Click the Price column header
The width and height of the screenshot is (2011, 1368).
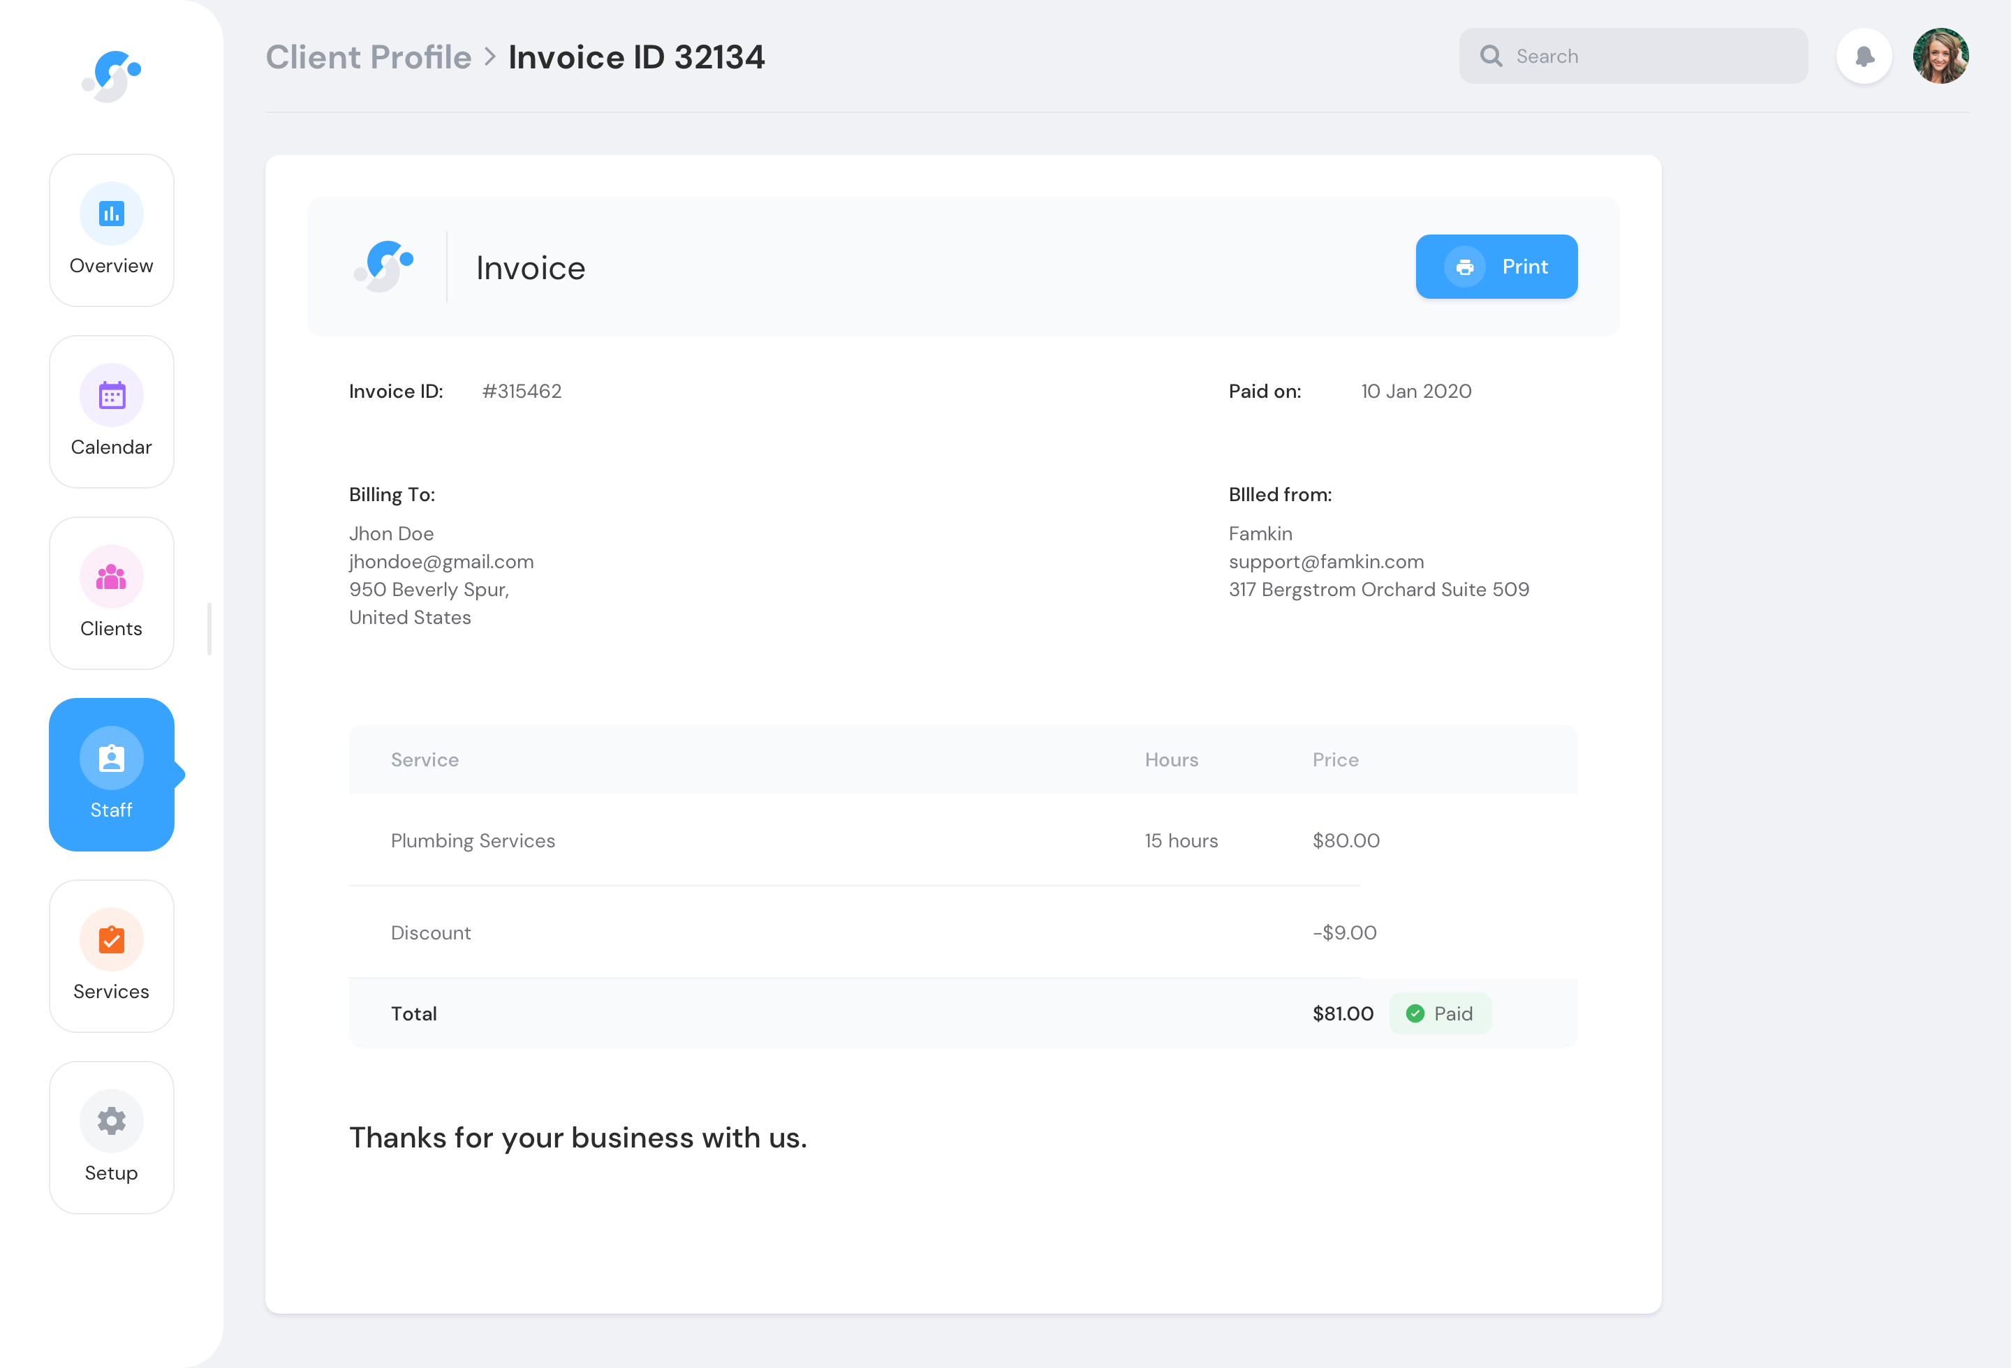point(1336,760)
